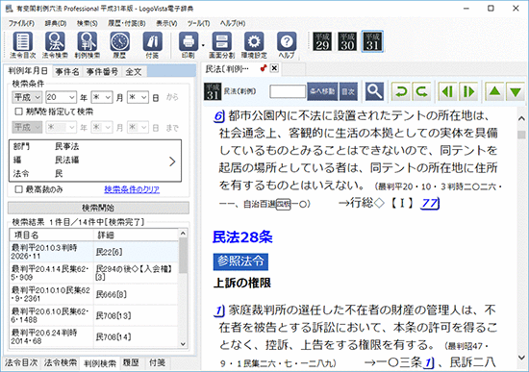Click the document scroll-down arrow
The height and width of the screenshot is (372, 529).
tap(521, 358)
